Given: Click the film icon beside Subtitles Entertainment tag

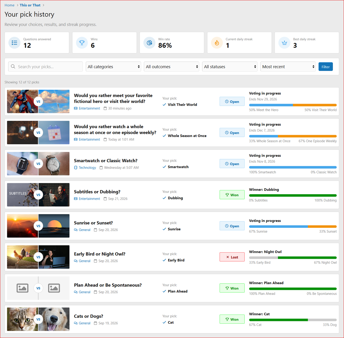Looking at the screenshot, I should tap(76, 198).
